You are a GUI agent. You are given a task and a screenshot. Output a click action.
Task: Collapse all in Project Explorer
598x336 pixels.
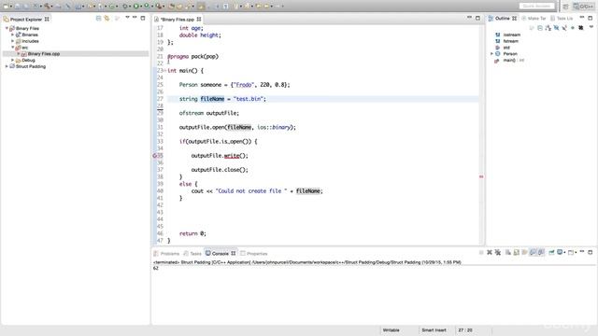98,19
